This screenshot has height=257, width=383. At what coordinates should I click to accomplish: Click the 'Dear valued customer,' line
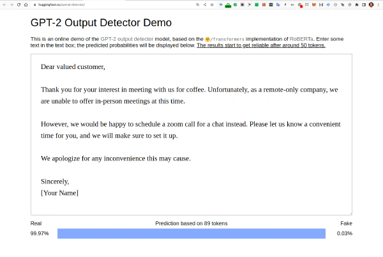pyautogui.click(x=73, y=66)
